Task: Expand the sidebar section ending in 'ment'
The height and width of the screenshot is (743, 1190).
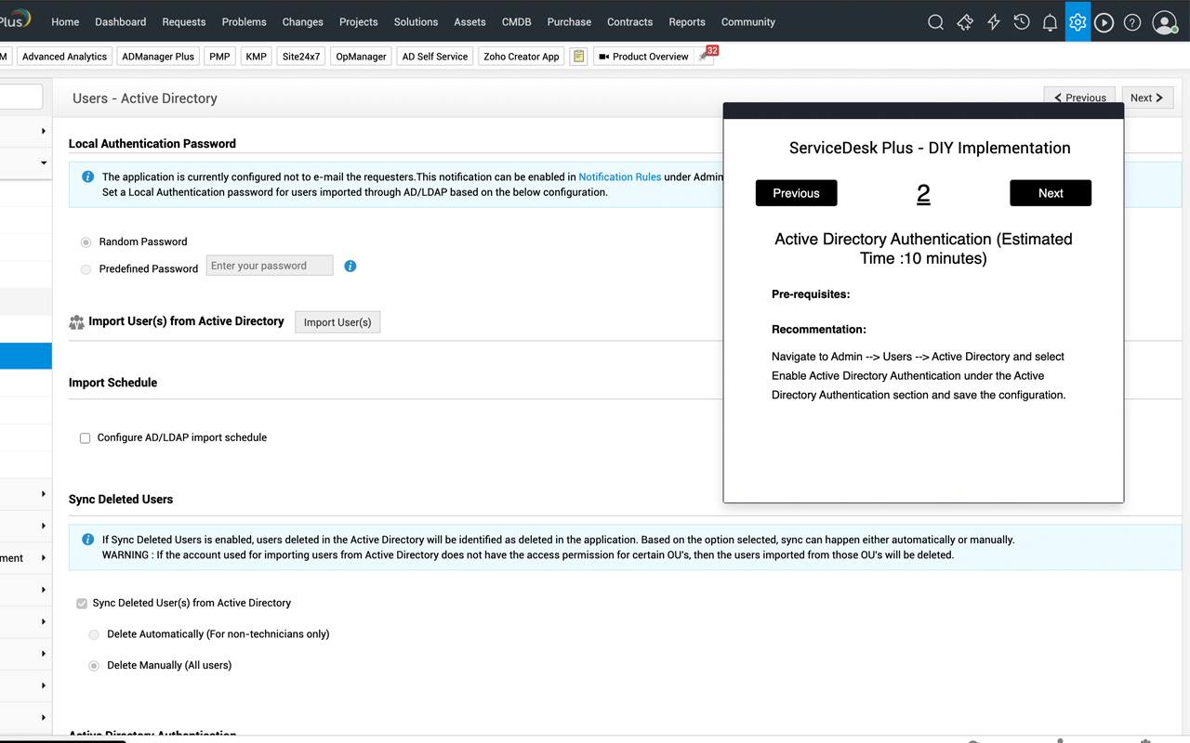Action: [x=26, y=558]
